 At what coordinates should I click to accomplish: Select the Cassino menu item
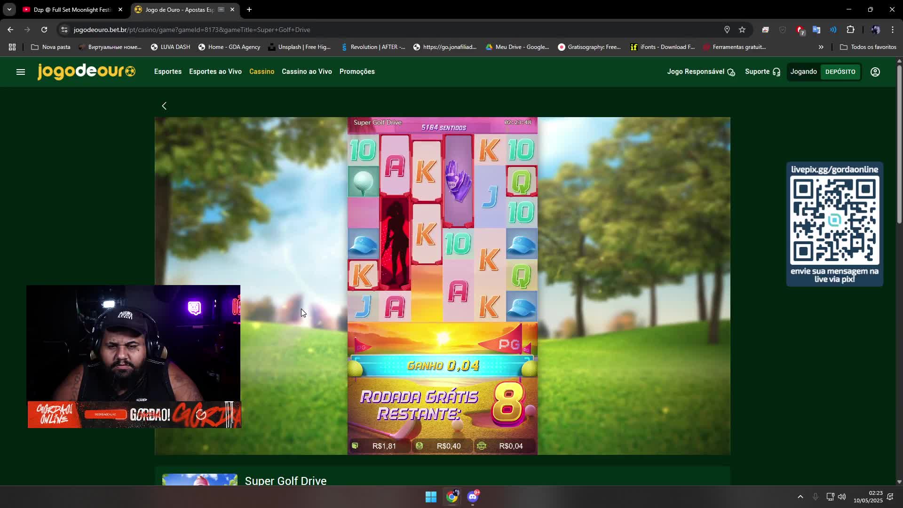click(261, 71)
